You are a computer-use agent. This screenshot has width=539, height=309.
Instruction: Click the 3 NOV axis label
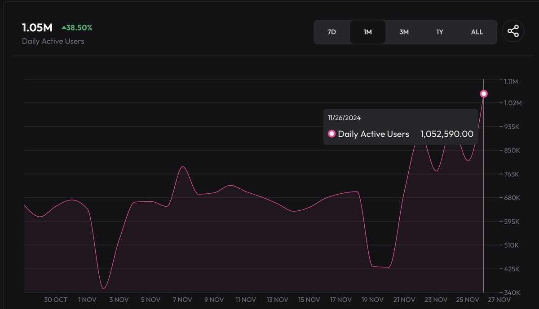(x=119, y=300)
